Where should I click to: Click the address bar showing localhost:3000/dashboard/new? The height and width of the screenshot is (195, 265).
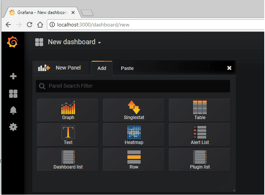click(x=156, y=25)
